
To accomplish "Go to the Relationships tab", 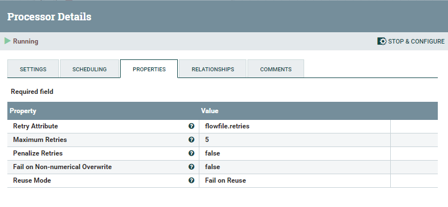I will coord(213,68).
